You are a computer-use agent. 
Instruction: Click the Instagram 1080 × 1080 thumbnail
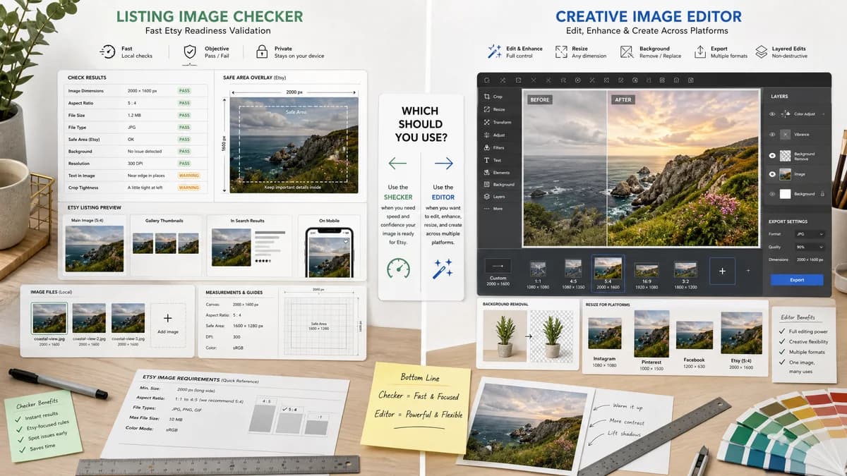605,333
